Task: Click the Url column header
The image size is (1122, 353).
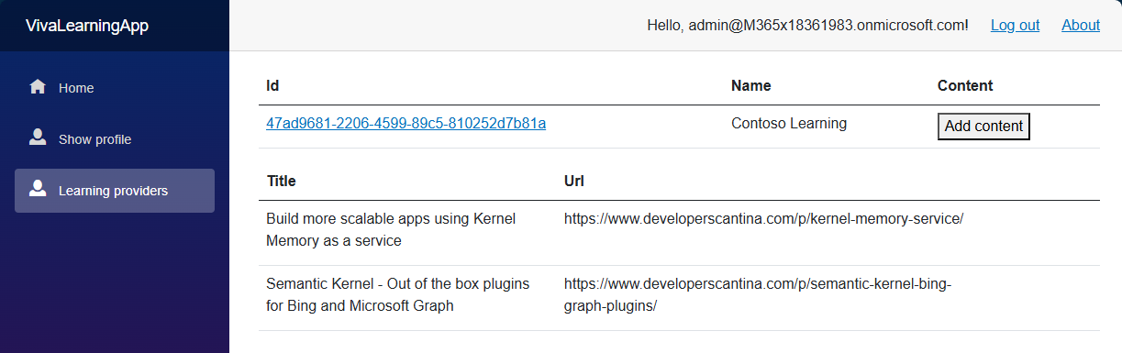Action: tap(574, 181)
